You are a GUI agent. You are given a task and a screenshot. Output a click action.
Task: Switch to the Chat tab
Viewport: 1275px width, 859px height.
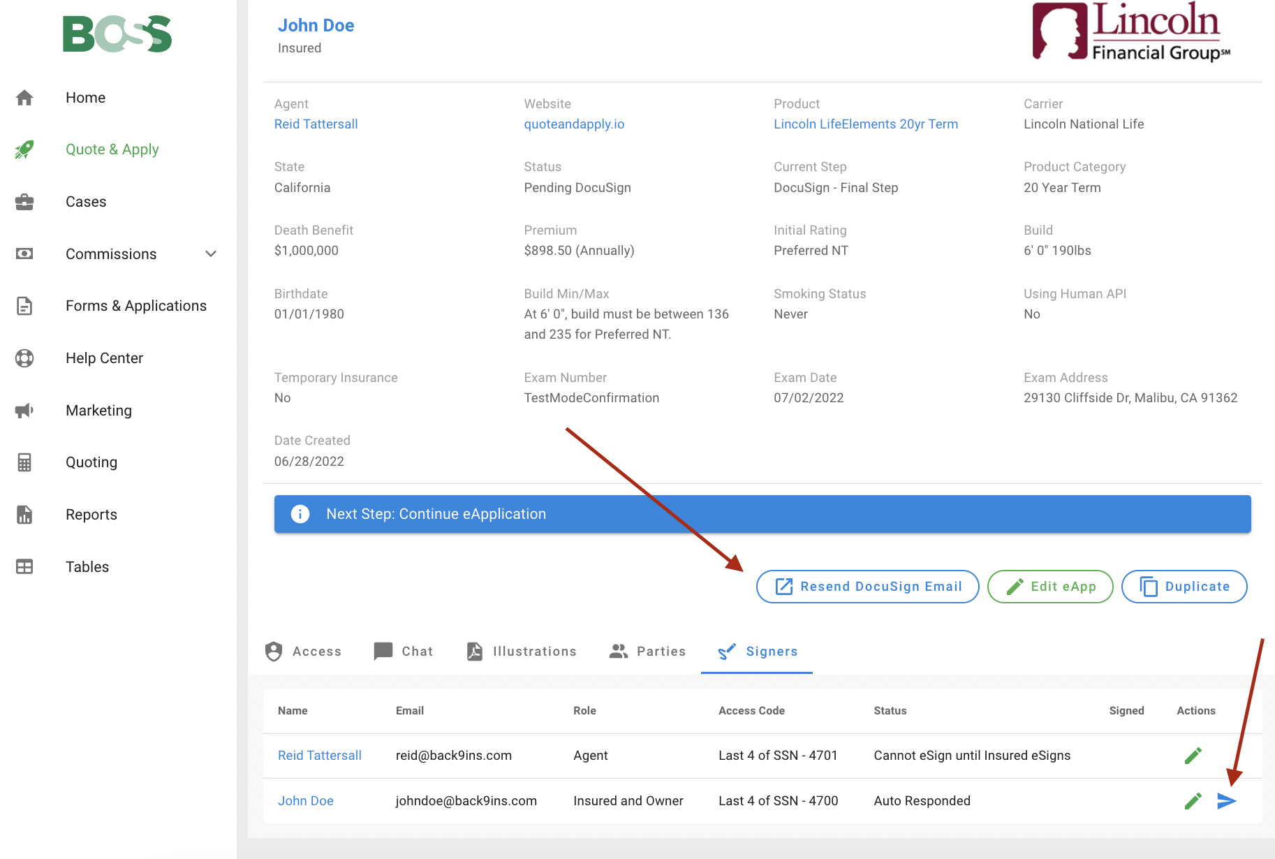pyautogui.click(x=404, y=652)
